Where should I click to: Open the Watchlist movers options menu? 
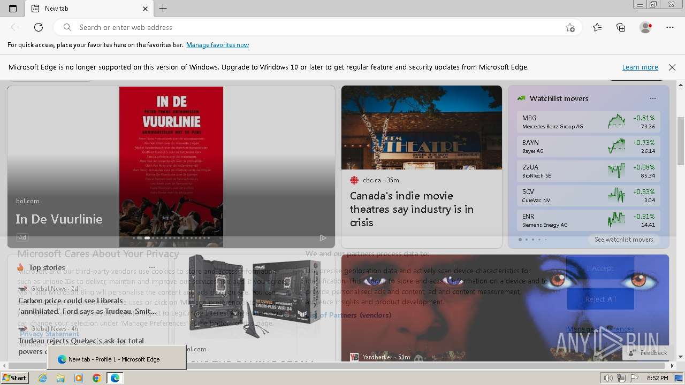pyautogui.click(x=652, y=98)
